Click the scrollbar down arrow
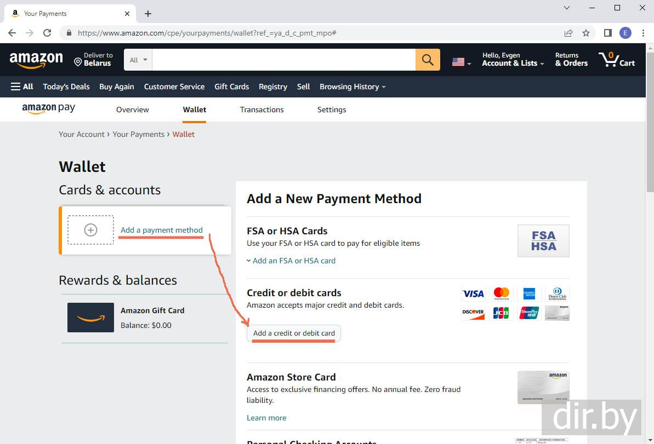This screenshot has width=654, height=444. pyautogui.click(x=650, y=440)
